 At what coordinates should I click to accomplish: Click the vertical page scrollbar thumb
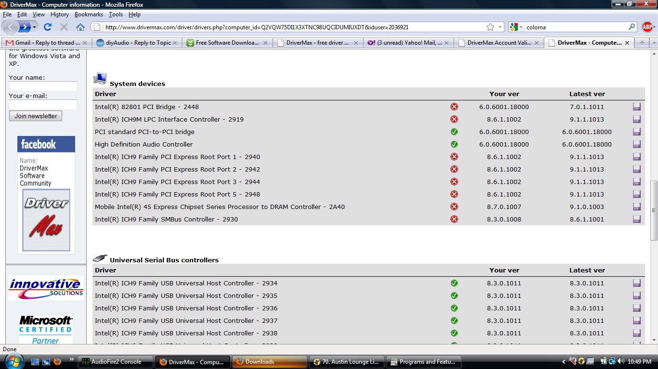coord(654,210)
